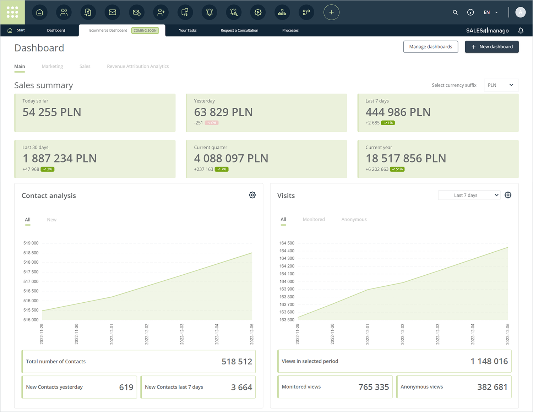This screenshot has height=412, width=533.
Task: Click the 51% growth badge in Current year
Action: 397,169
